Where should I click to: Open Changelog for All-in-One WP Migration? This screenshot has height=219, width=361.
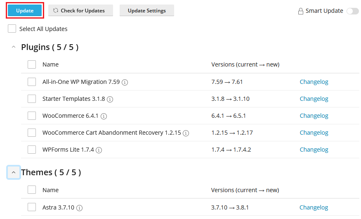(314, 82)
